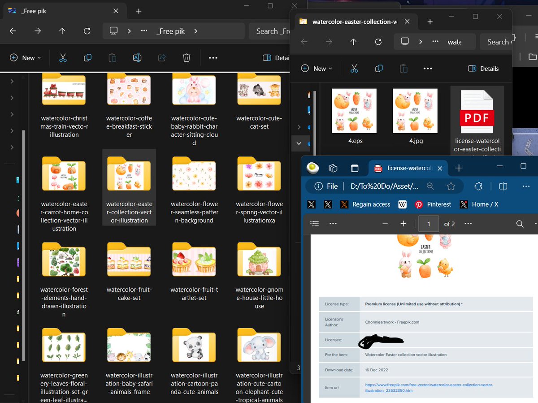The image size is (538, 403).
Task: Add new tab in watercolor-easter window
Action: [430, 22]
